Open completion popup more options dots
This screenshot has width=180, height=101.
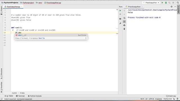click(86, 38)
